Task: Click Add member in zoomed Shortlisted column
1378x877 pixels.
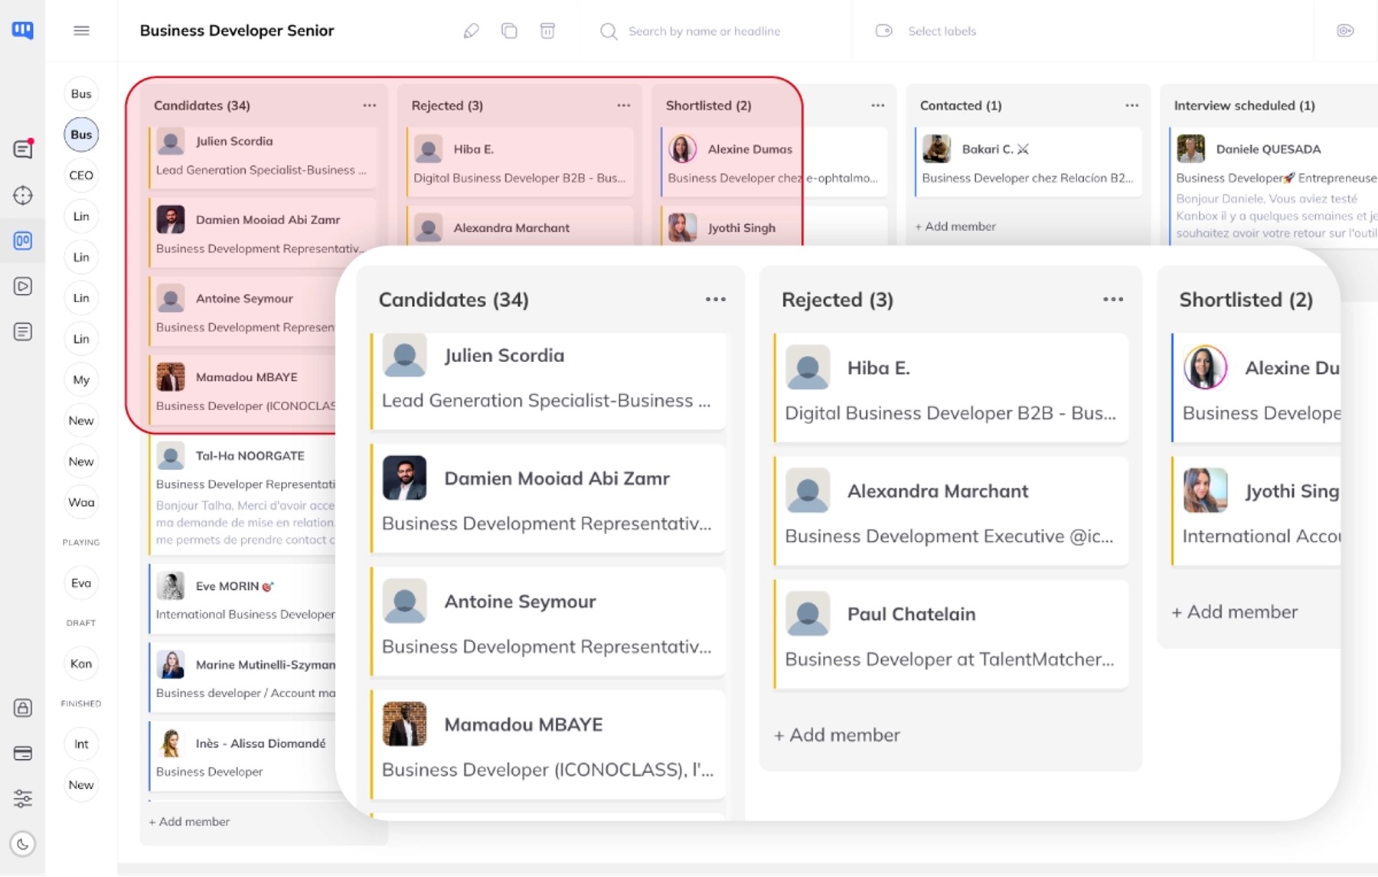Action: [x=1235, y=611]
